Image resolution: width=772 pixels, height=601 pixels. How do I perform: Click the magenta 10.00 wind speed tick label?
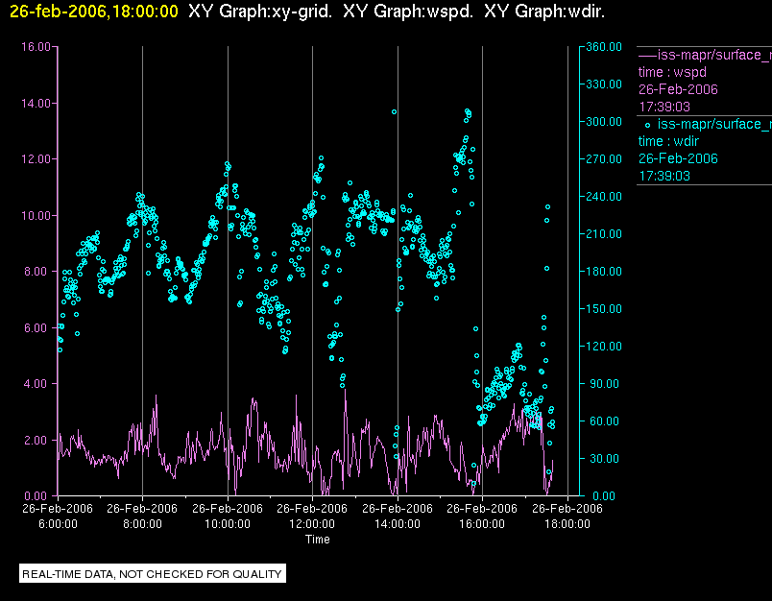(36, 216)
